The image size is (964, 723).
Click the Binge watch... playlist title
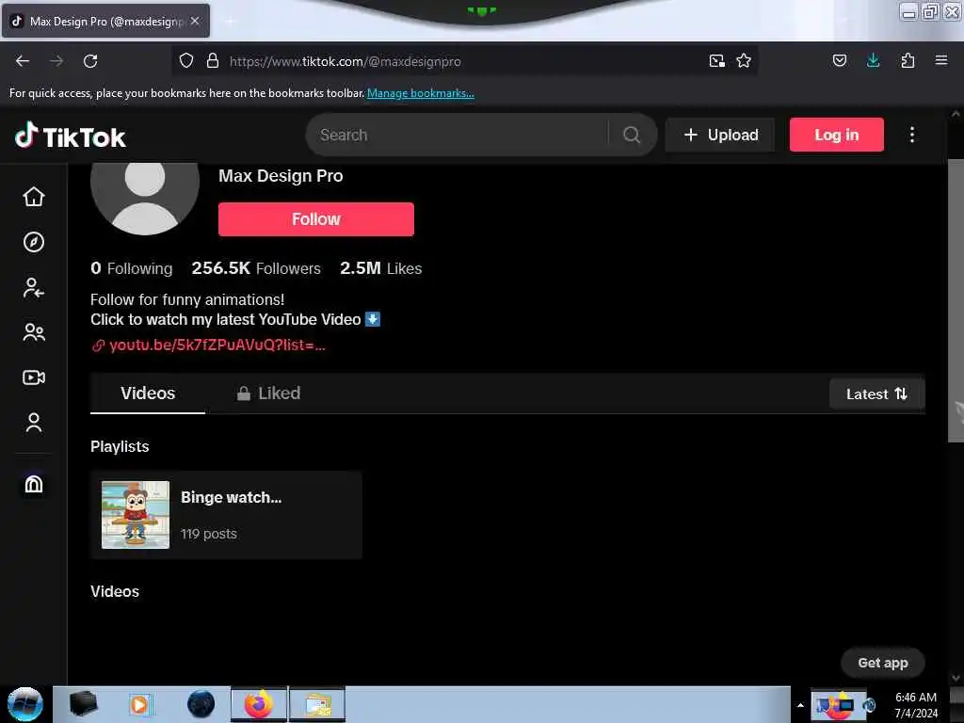[232, 497]
